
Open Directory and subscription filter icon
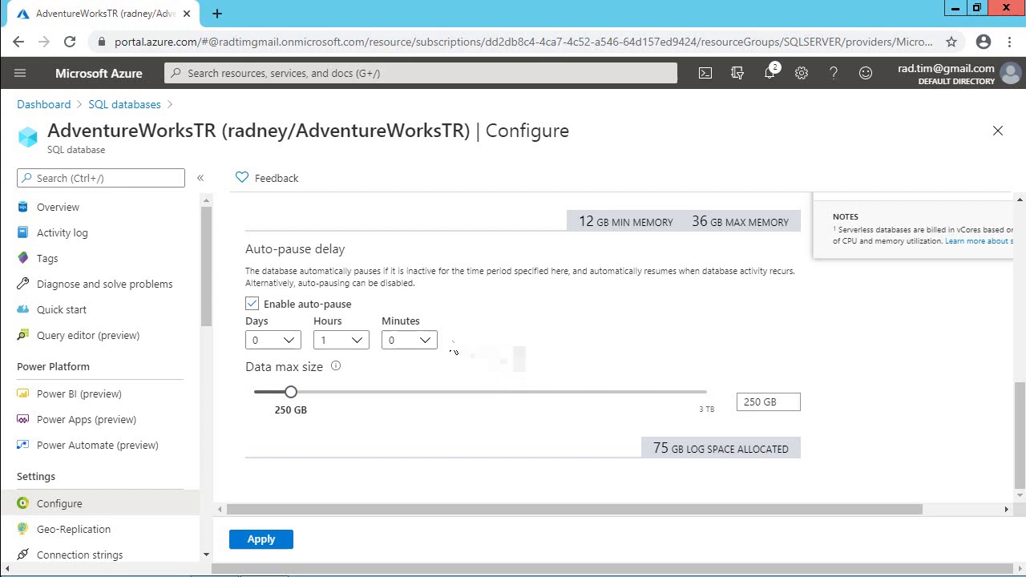point(737,73)
